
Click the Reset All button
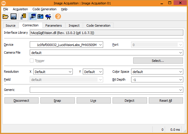coord(166,101)
